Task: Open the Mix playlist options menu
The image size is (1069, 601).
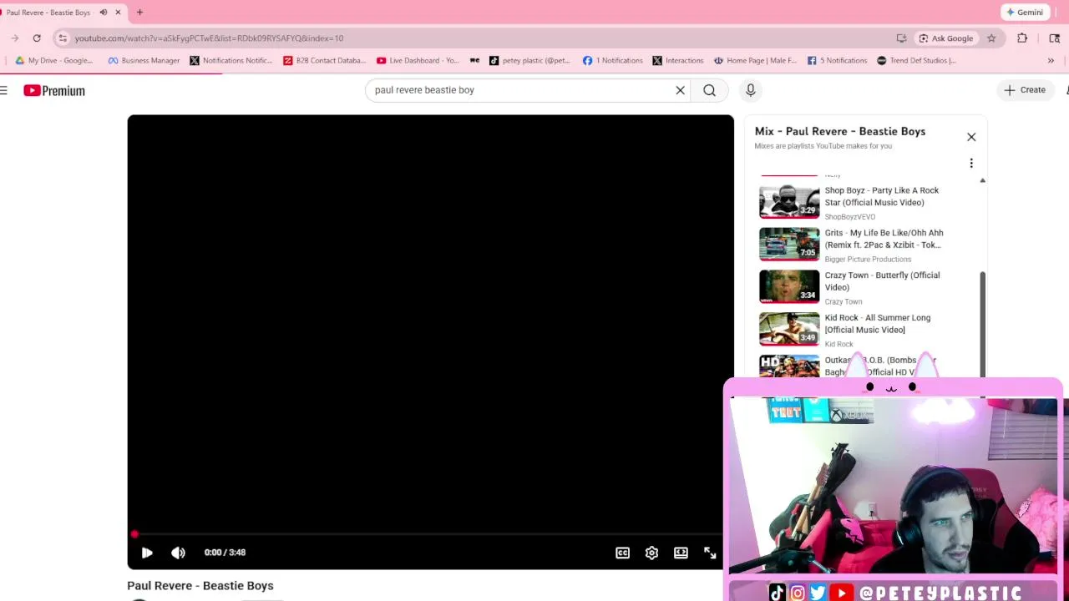Action: coord(971,163)
